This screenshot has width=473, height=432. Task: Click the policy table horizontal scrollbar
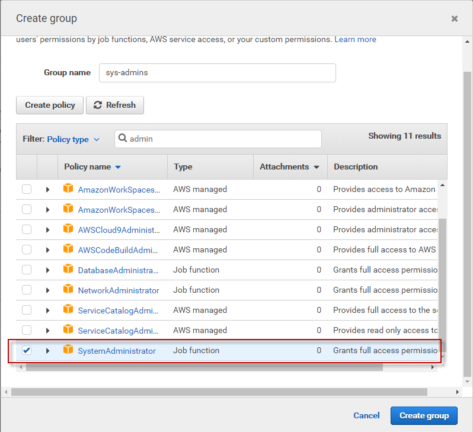click(204, 367)
